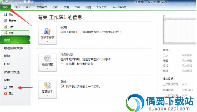
Task: Click the 添加标题 field
Action: (x=187, y=61)
